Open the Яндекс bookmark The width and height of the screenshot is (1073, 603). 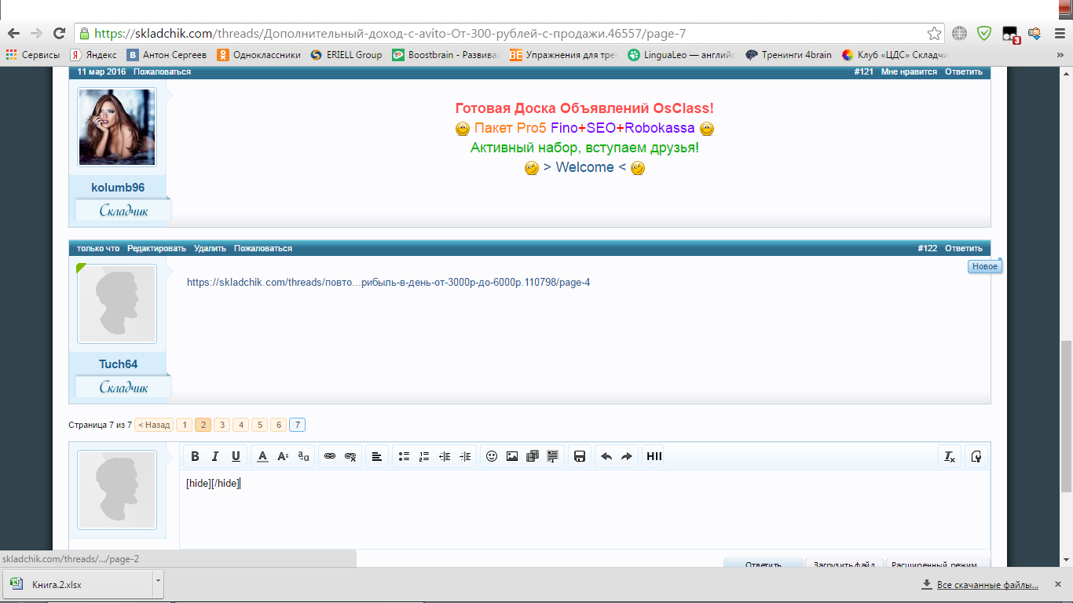point(93,55)
